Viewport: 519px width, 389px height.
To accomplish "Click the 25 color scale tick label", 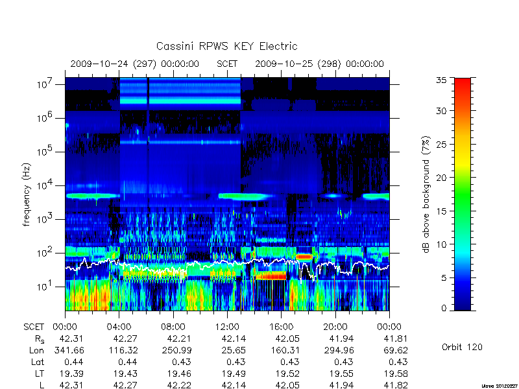I will [442, 144].
